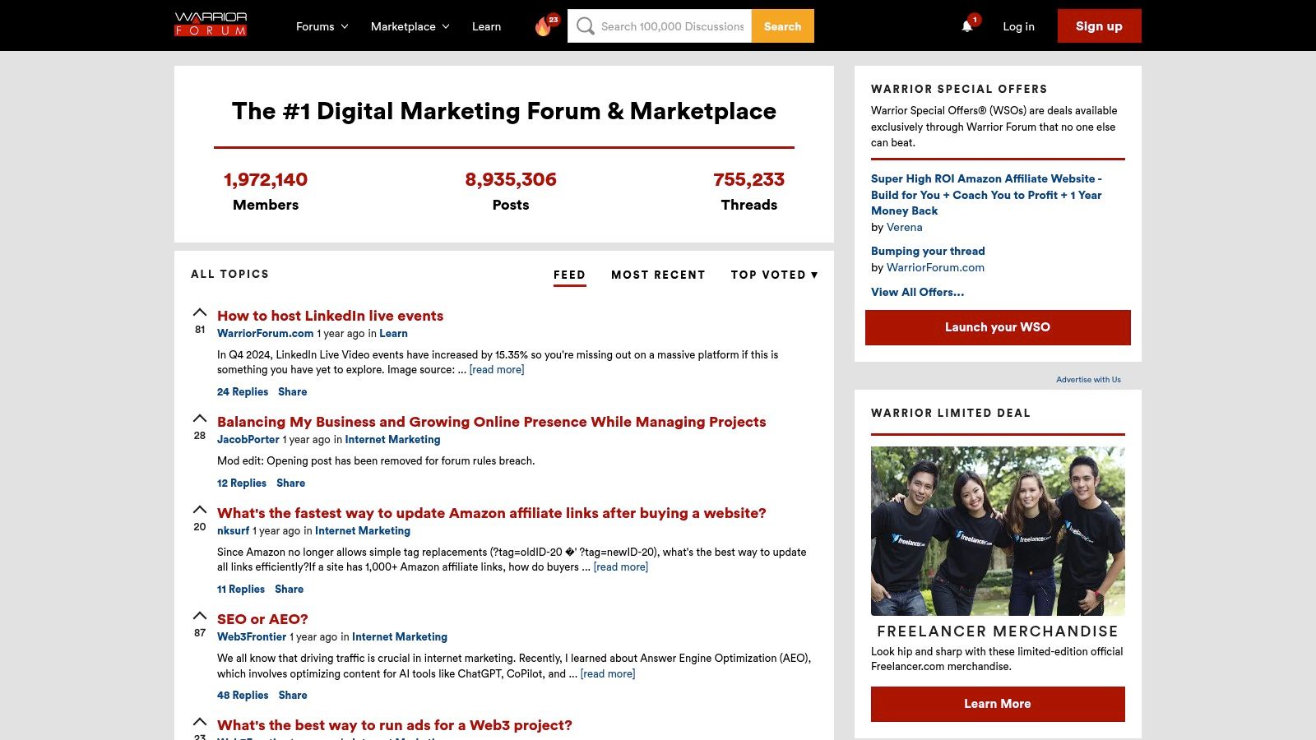This screenshot has width=1316, height=740.
Task: Click the Warrior Forum logo
Action: (211, 25)
